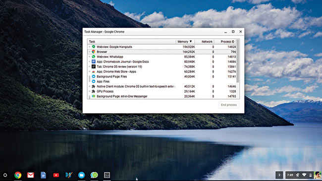Screen dimensions: 322x181
Task: Sort by the Network column header
Action: coord(204,42)
